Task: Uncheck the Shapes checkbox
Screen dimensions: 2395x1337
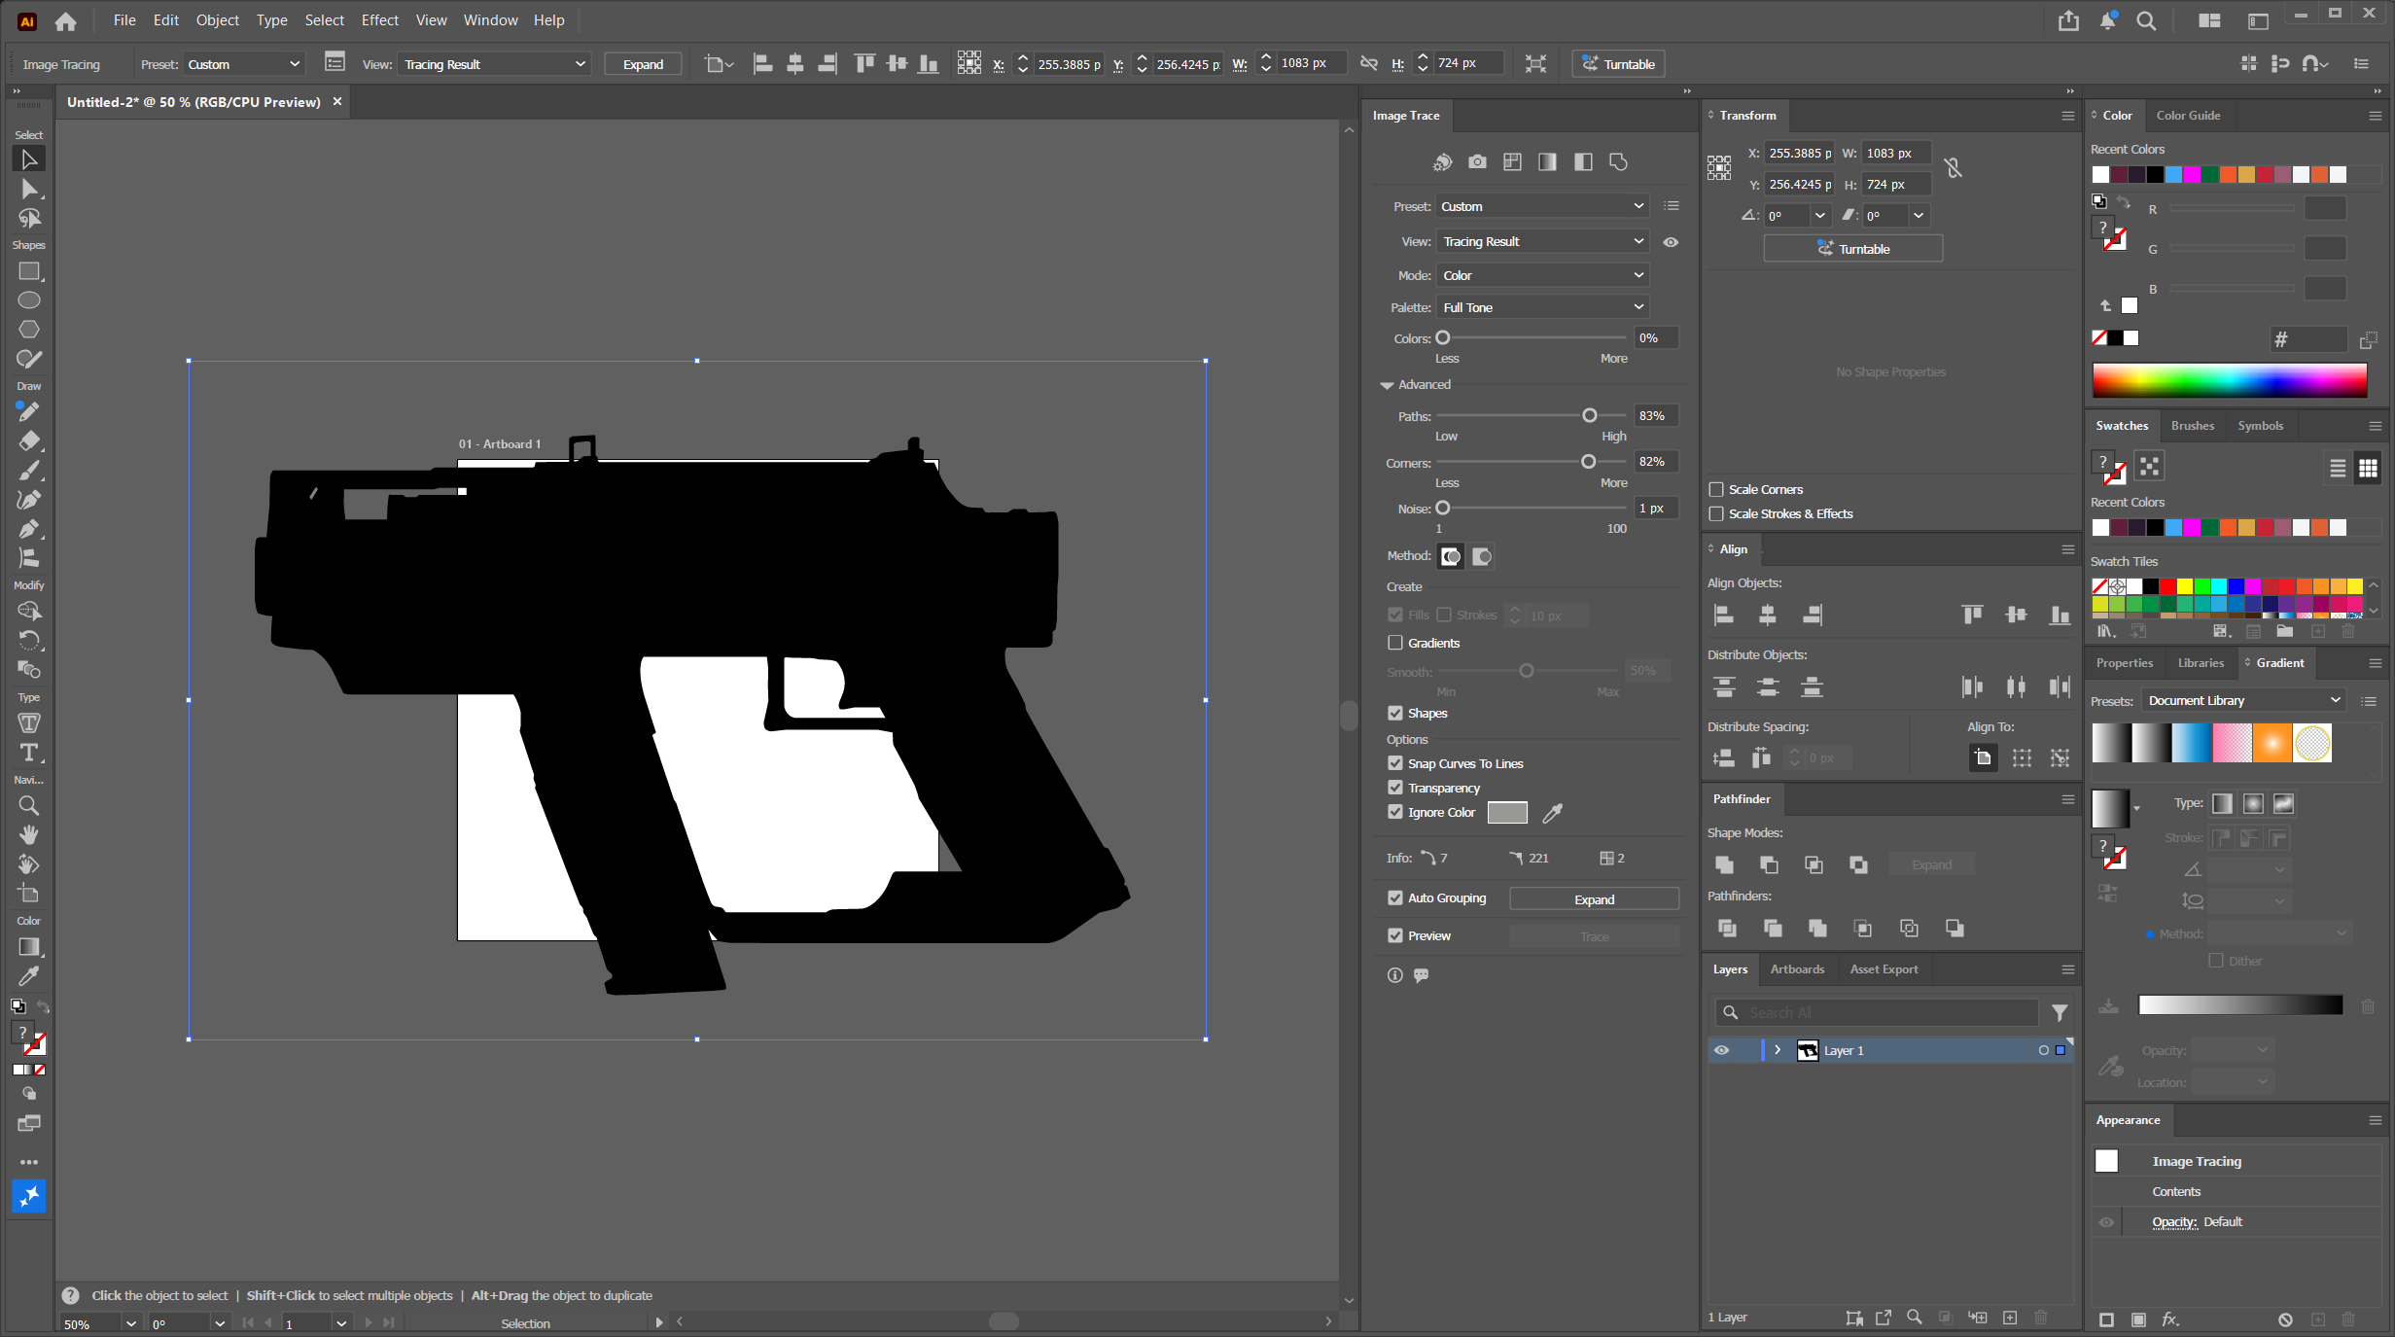Action: click(x=1395, y=713)
